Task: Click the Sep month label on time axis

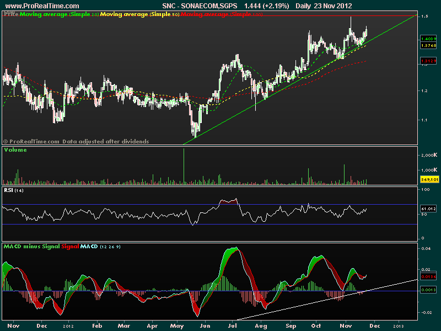Action: (x=291, y=326)
